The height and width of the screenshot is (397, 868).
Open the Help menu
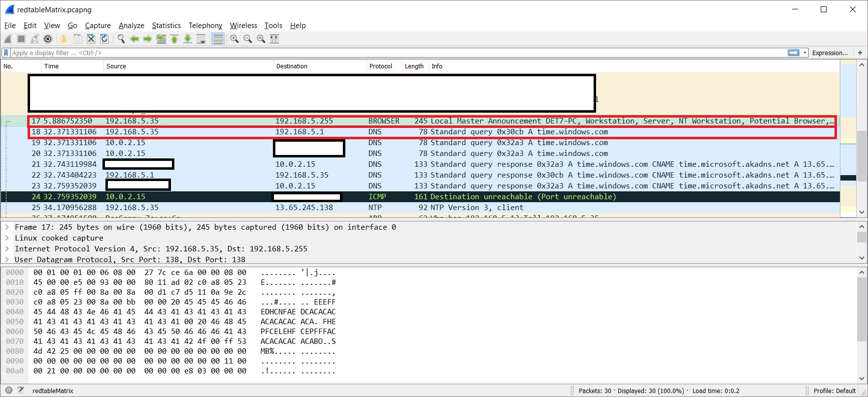(298, 26)
